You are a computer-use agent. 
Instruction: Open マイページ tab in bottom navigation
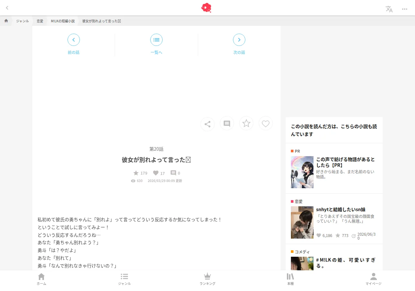click(x=374, y=279)
